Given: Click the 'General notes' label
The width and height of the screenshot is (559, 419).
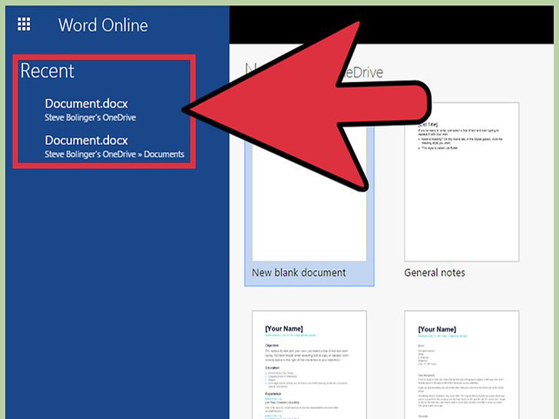Looking at the screenshot, I should 435,272.
